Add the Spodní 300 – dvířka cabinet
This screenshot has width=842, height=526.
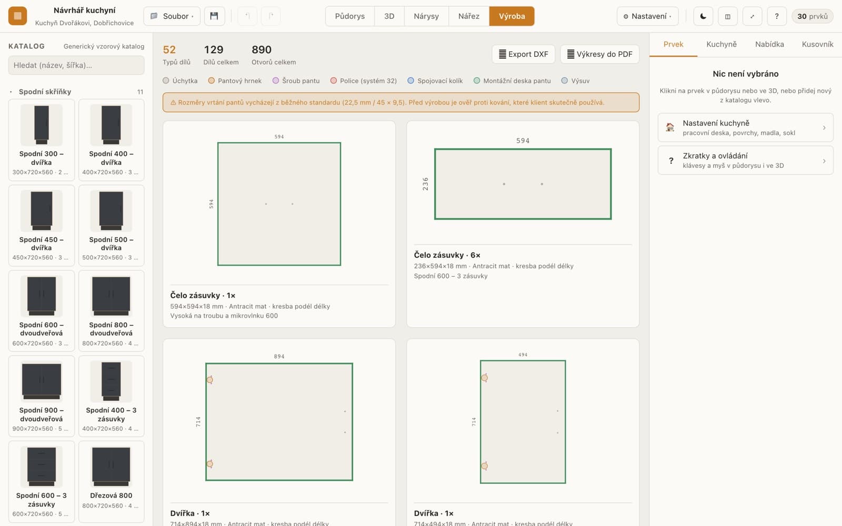[x=42, y=139]
